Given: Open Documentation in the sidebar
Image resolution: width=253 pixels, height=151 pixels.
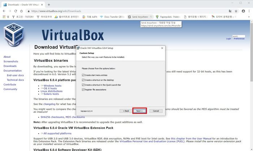Looking at the screenshot, I should point(12,71).
